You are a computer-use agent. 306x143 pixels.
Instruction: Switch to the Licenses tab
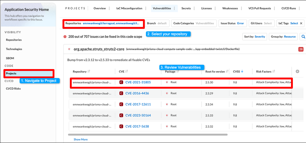coord(206,8)
